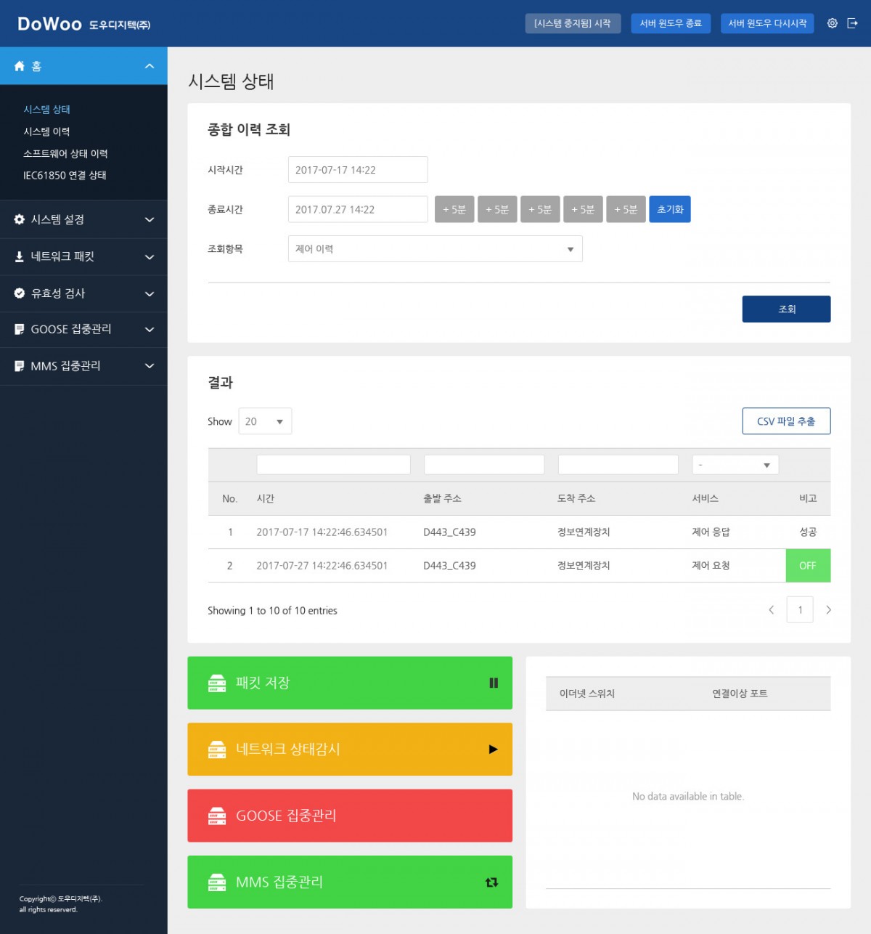Select 시스템 이력 in sidebar
The image size is (871, 934).
47,131
